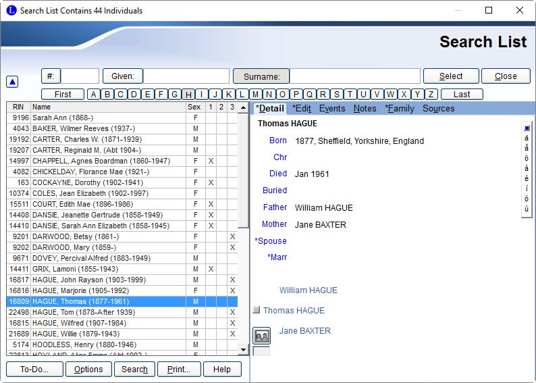Screen dimensions: 536x383
Task: Click the Close button
Action: click(506, 76)
